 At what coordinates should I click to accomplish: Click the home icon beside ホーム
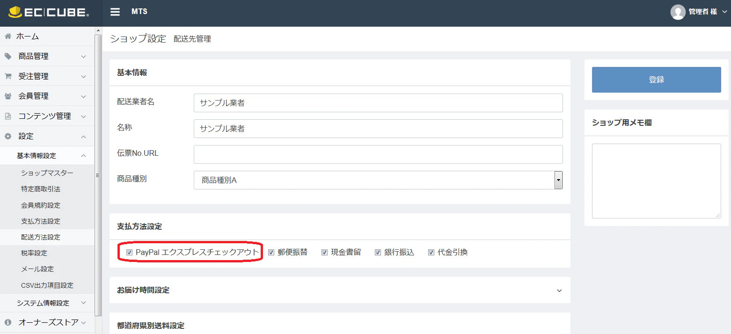pos(8,36)
